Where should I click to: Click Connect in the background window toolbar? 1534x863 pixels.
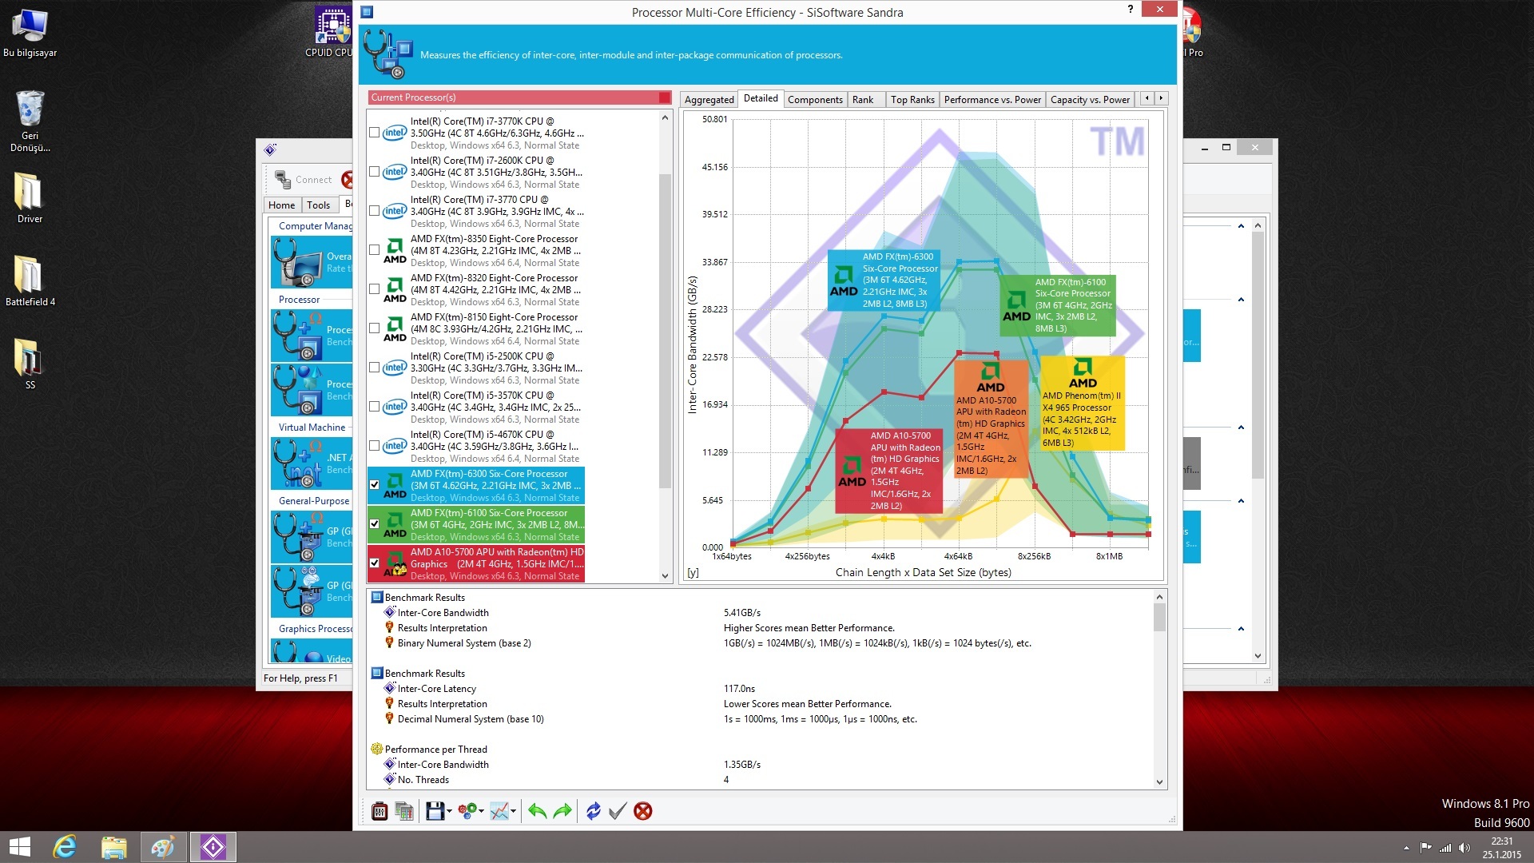click(x=304, y=180)
